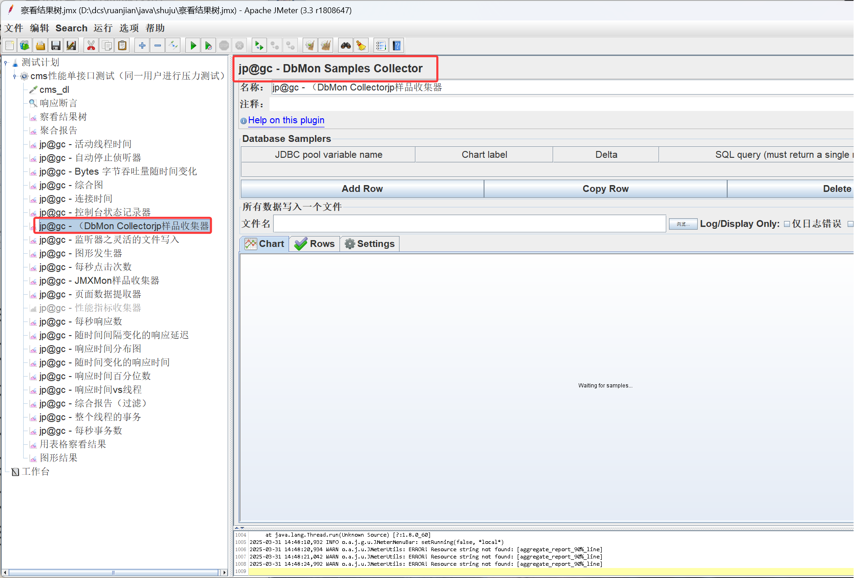854x578 pixels.
Task: Click the greyed-out Stop sign icon
Action: coord(224,45)
